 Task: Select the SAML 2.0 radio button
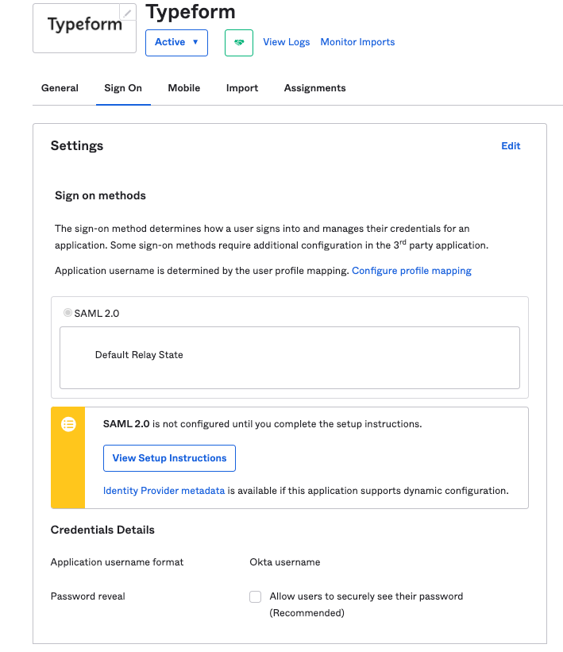point(67,312)
